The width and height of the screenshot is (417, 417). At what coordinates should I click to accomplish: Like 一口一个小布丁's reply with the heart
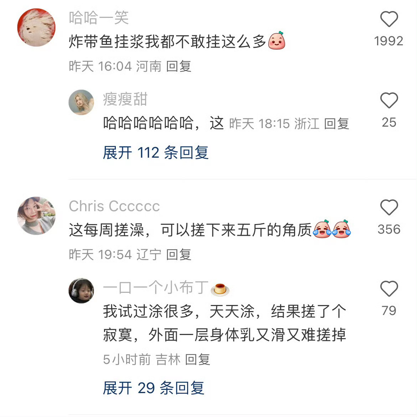(389, 289)
